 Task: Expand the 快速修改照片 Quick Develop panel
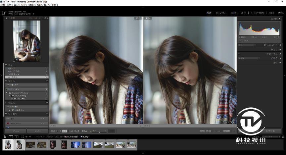[280, 45]
